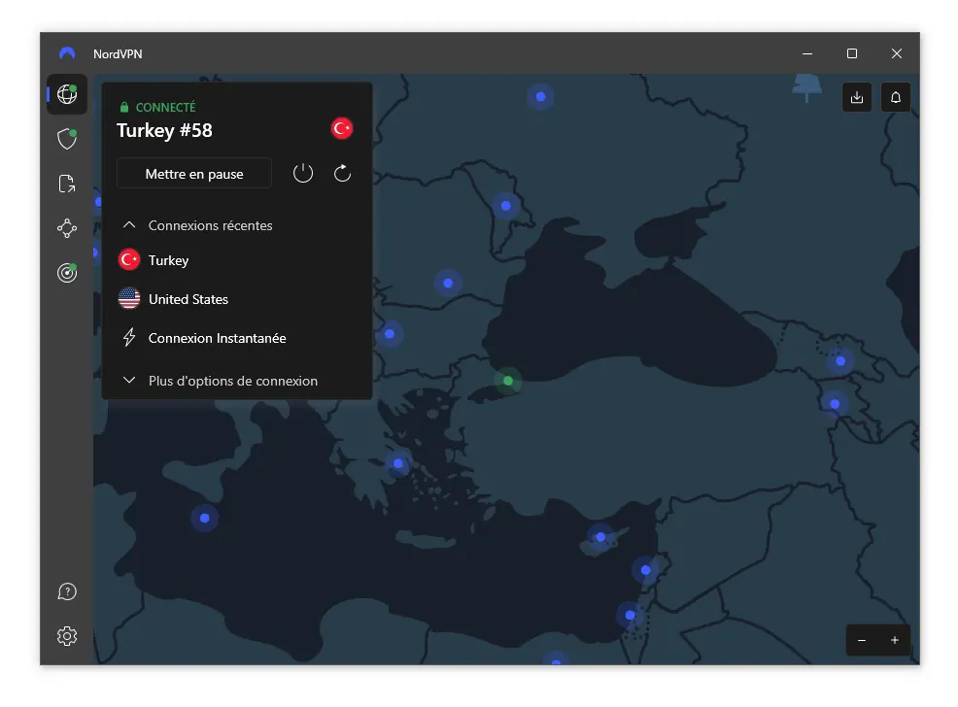This screenshot has width=958, height=707.
Task: Select United States from recent connections
Action: (237, 299)
